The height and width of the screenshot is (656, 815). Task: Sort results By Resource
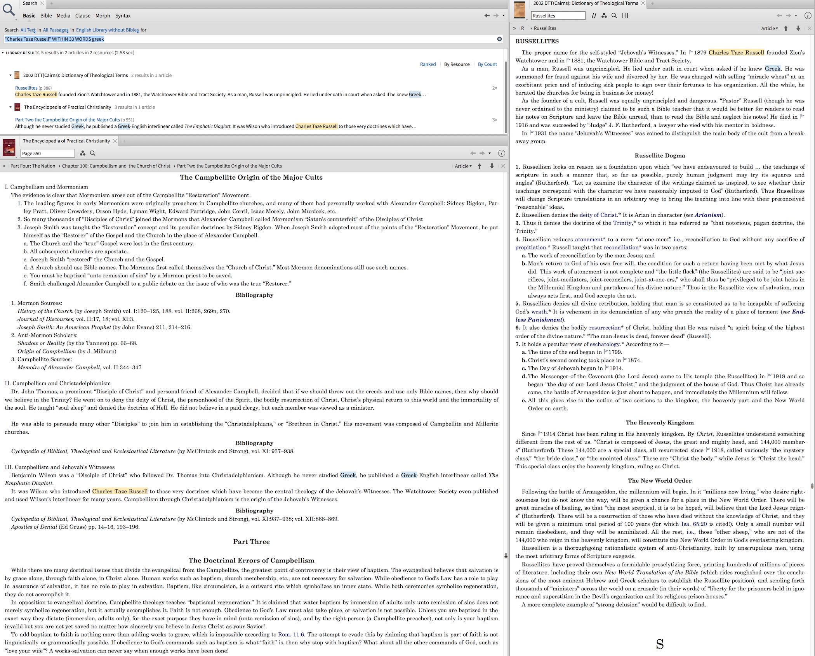coord(457,64)
